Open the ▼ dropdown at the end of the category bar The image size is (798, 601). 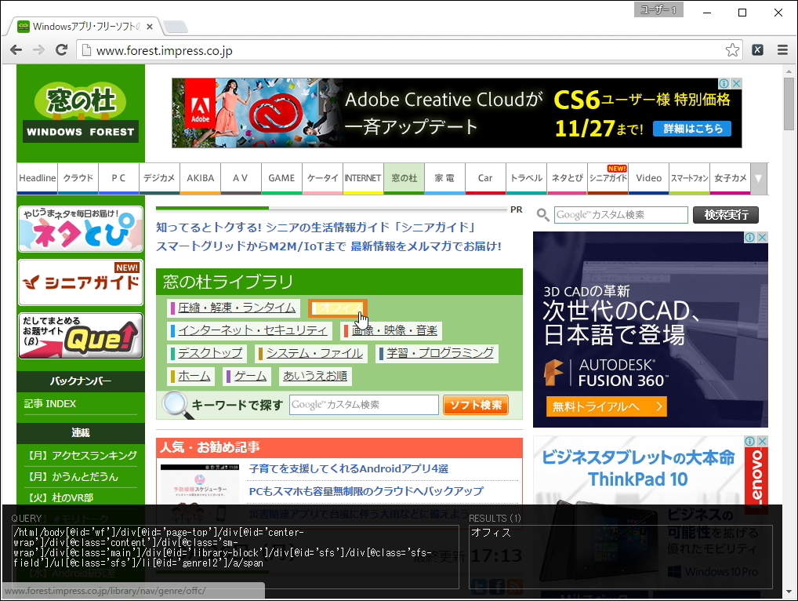[757, 178]
